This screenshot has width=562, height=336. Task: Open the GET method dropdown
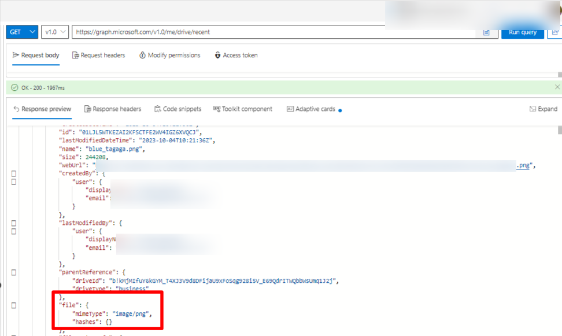[22, 32]
